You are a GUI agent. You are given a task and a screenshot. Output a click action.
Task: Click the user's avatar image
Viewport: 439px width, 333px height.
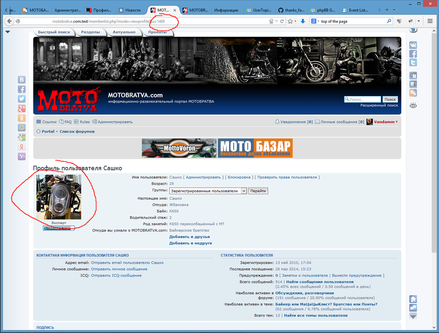click(x=59, y=197)
